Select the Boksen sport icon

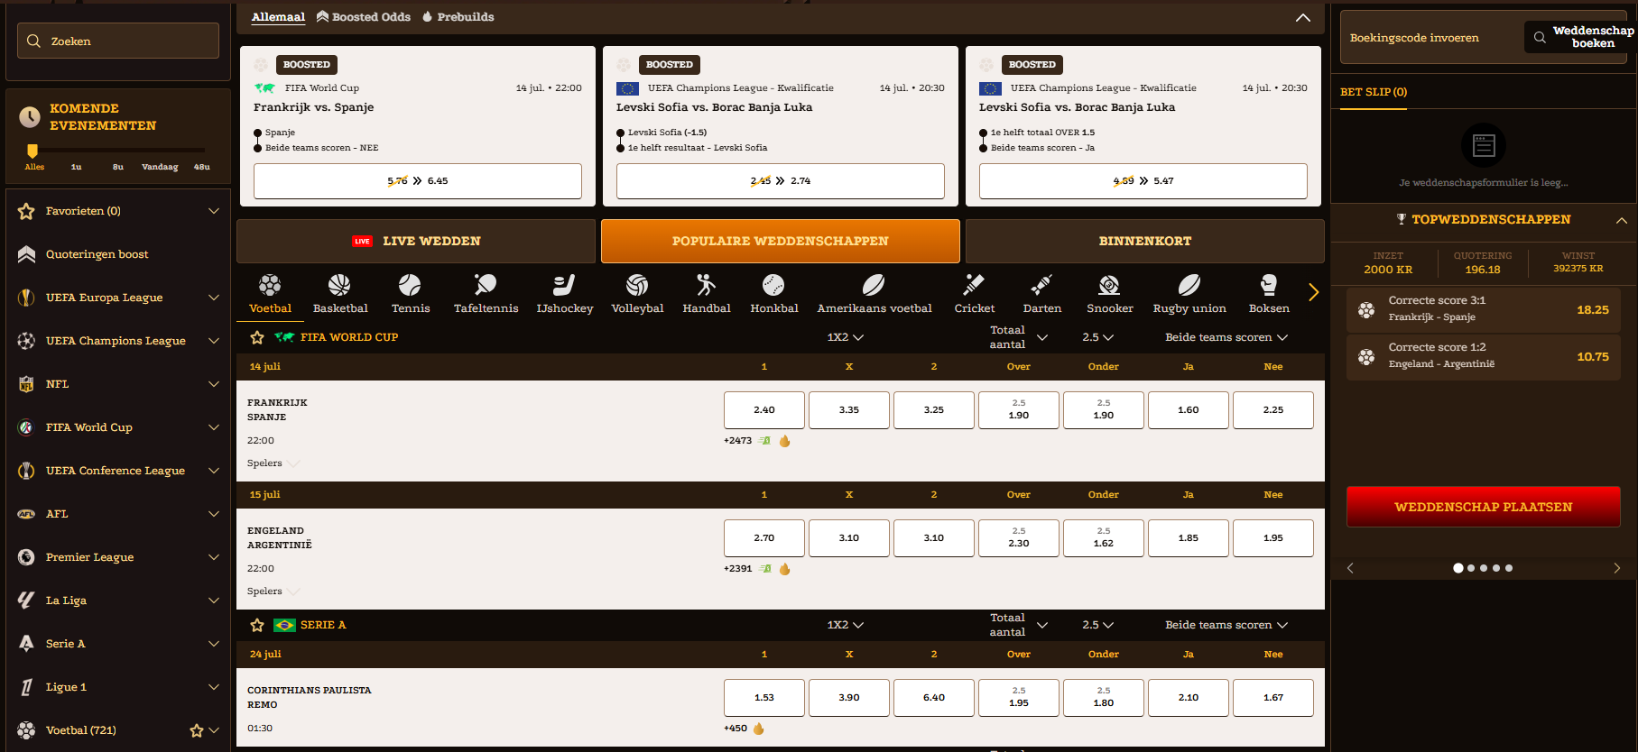coord(1269,285)
